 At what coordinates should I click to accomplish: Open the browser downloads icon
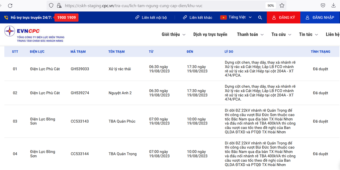click(333, 6)
